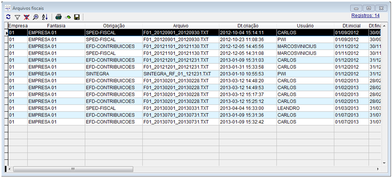Select row created 2012-10-23 11:08:36
This screenshot has height=178, width=392.
tap(194, 39)
